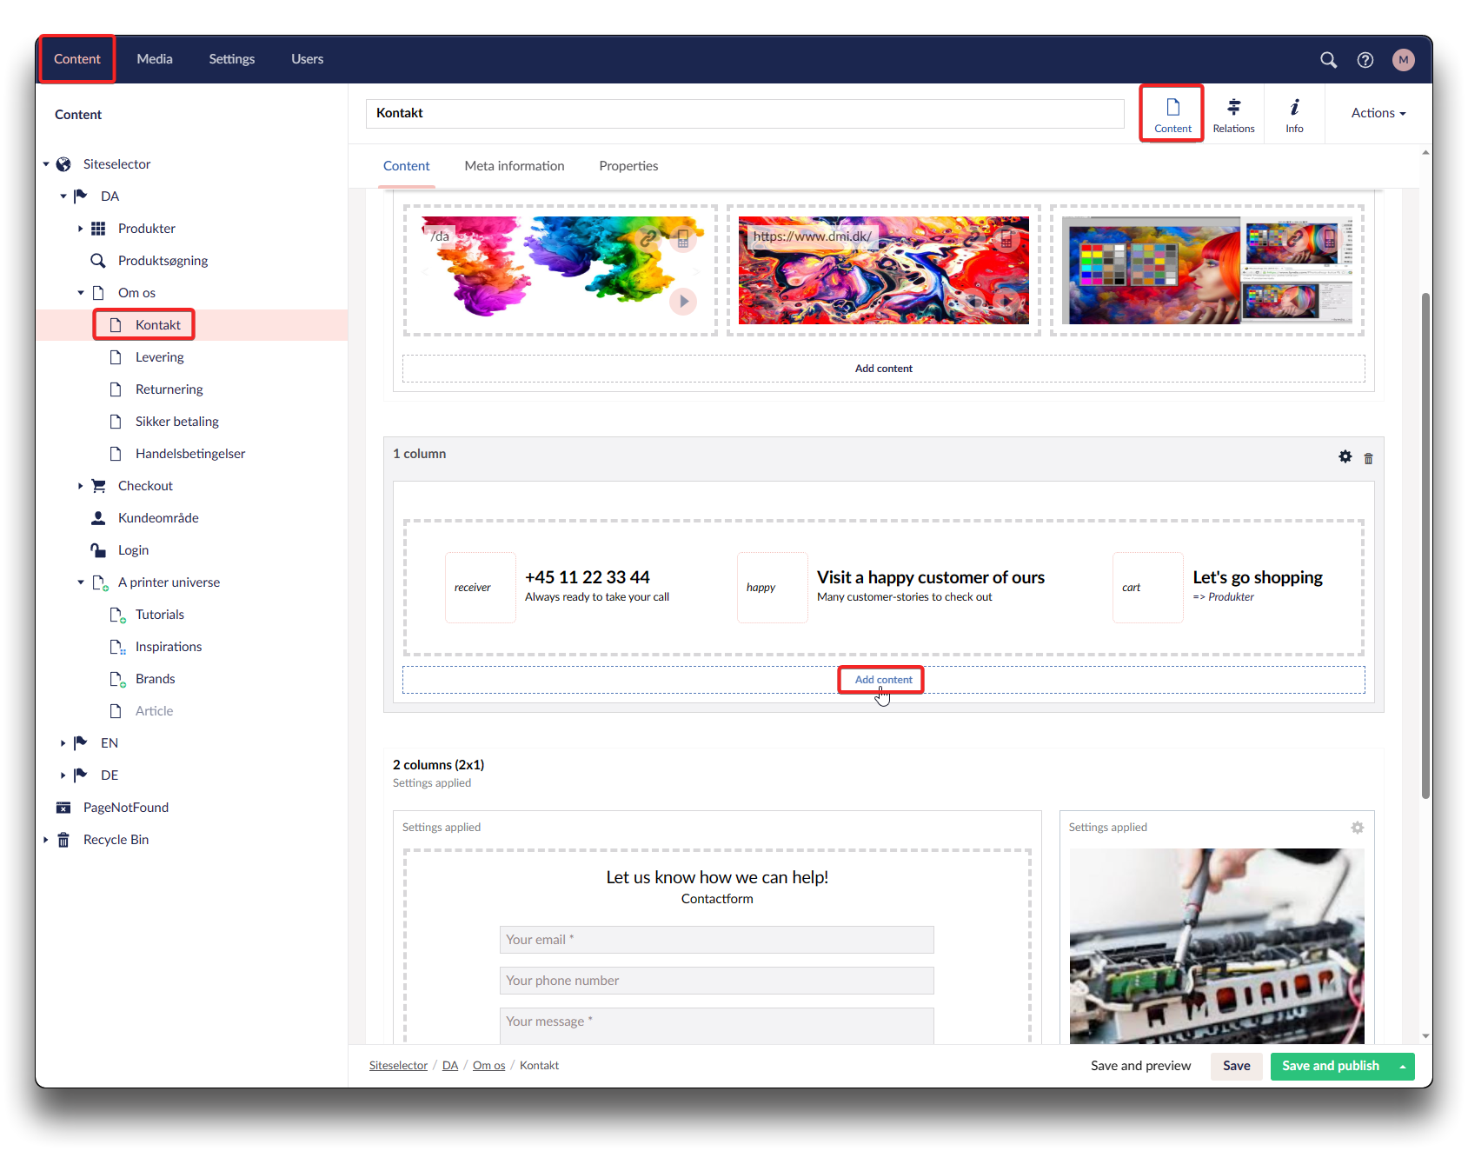This screenshot has height=1151, width=1468.
Task: Select the Levering page in tree
Action: click(159, 357)
